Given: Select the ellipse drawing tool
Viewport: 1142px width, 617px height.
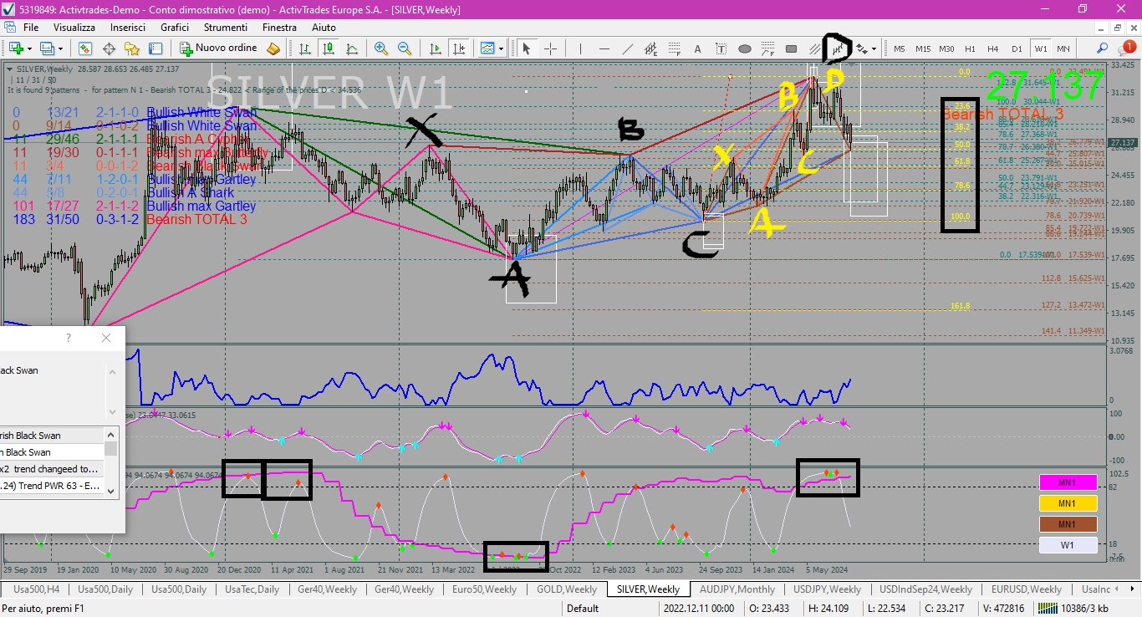Looking at the screenshot, I should 745,48.
